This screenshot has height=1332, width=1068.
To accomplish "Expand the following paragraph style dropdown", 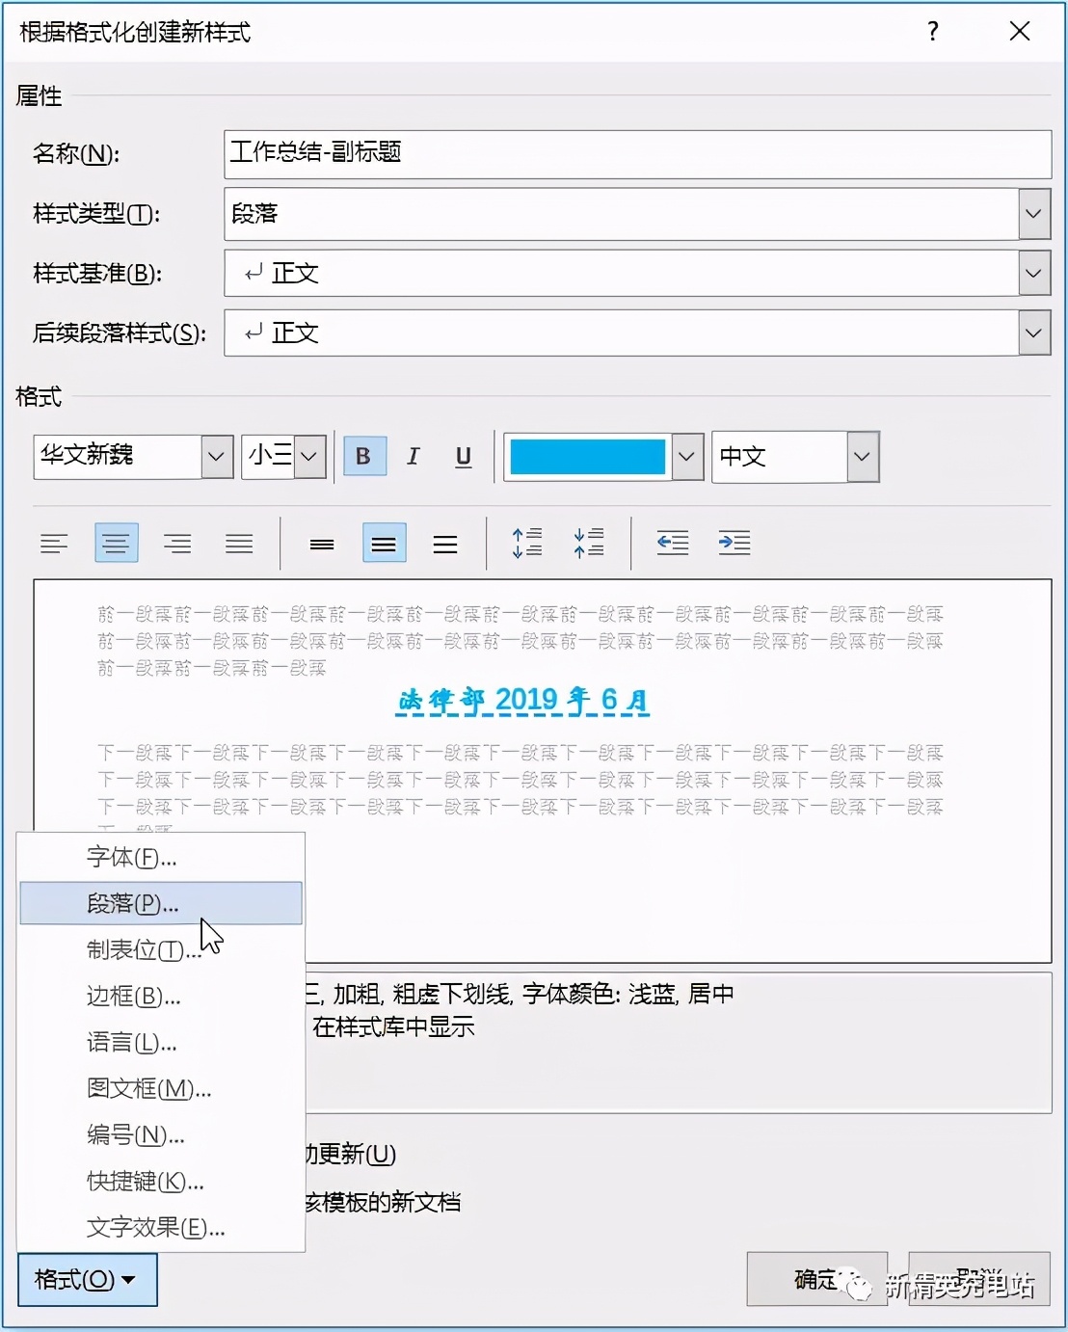I will click(x=1034, y=333).
